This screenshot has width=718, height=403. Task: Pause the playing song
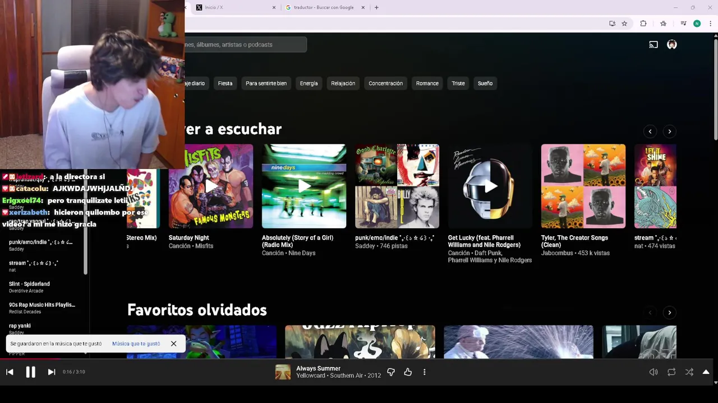(x=30, y=372)
